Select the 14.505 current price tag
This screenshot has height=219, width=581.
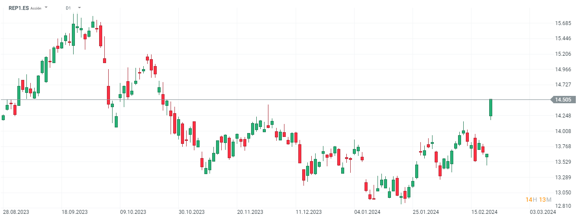point(563,100)
